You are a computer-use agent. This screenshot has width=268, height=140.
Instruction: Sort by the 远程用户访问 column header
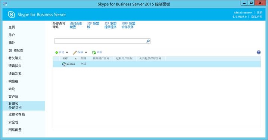[124, 58]
